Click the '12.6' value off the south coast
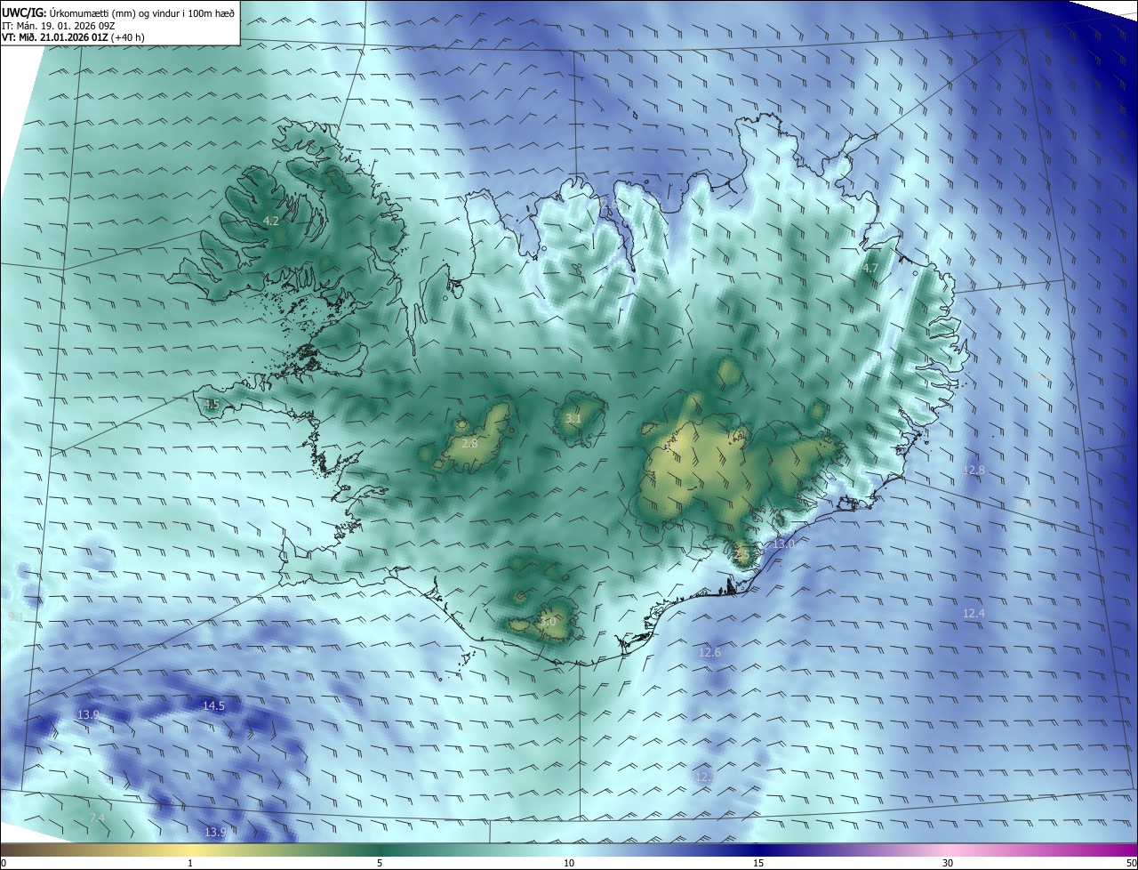The height and width of the screenshot is (870, 1138). pyautogui.click(x=709, y=653)
